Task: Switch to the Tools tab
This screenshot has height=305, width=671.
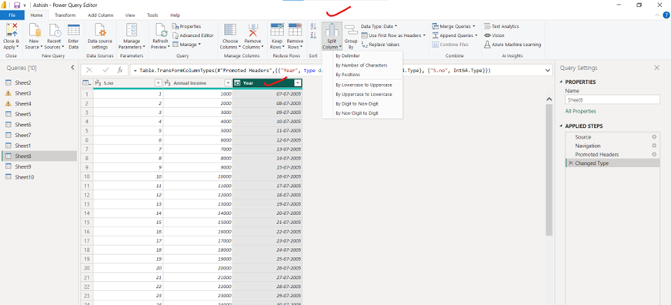Action: 152,15
